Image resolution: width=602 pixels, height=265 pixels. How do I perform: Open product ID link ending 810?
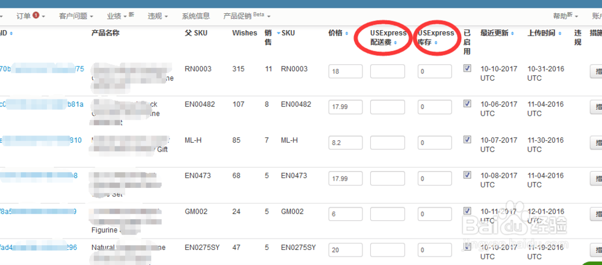41,140
